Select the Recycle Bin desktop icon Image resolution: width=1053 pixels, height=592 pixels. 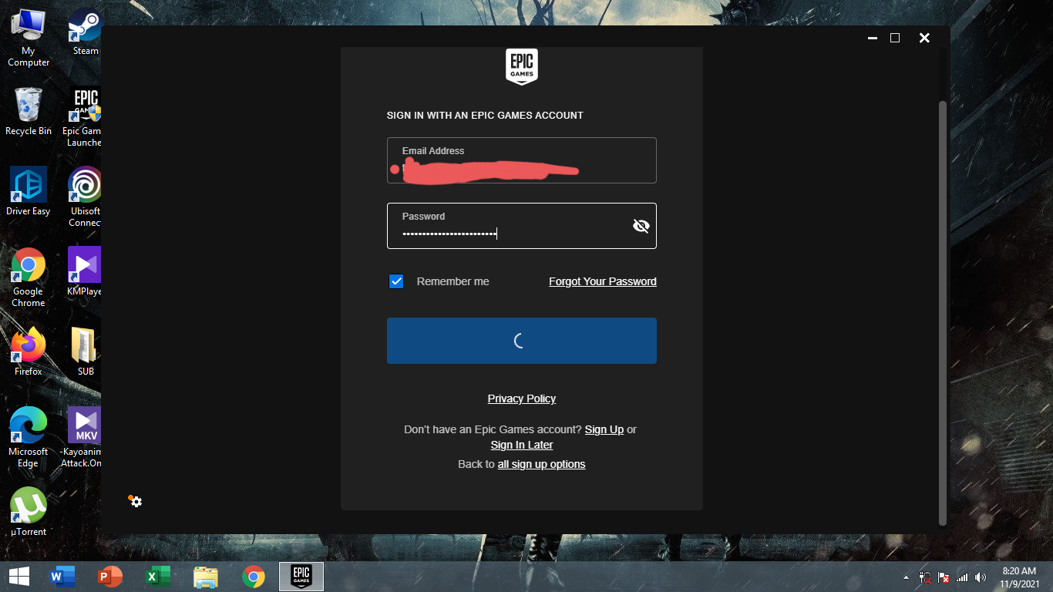(x=29, y=112)
